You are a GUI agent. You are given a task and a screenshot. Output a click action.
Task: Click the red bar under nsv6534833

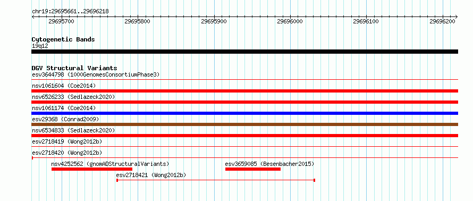pyautogui.click(x=244, y=136)
